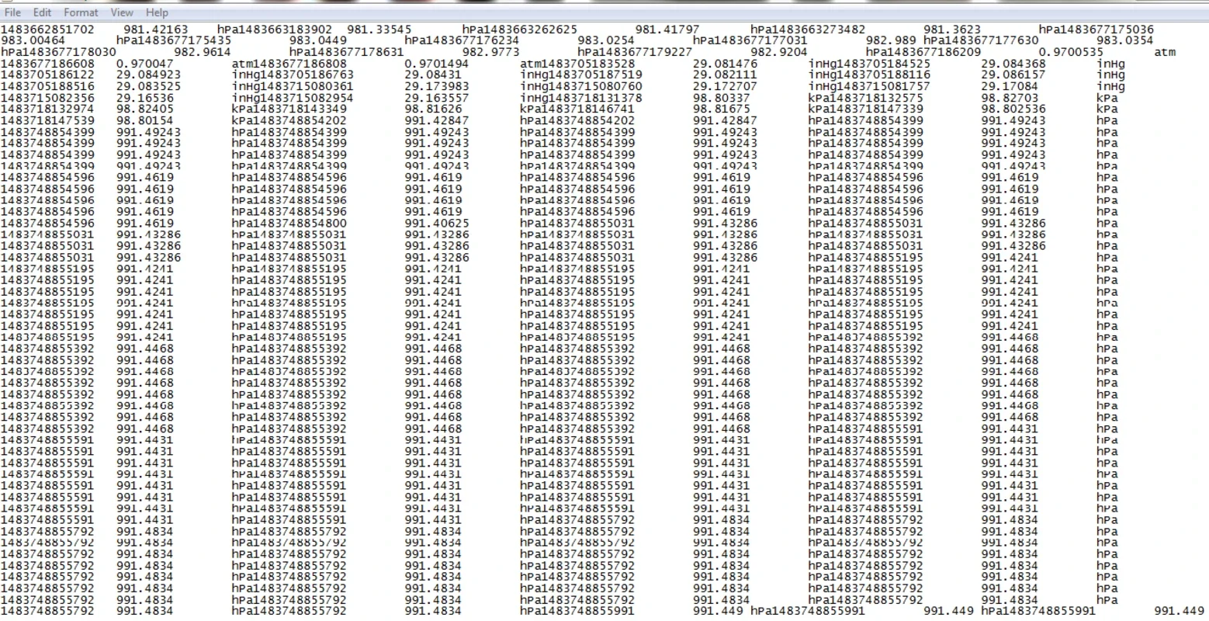Select the entry inHg1483705184525

tap(869, 64)
